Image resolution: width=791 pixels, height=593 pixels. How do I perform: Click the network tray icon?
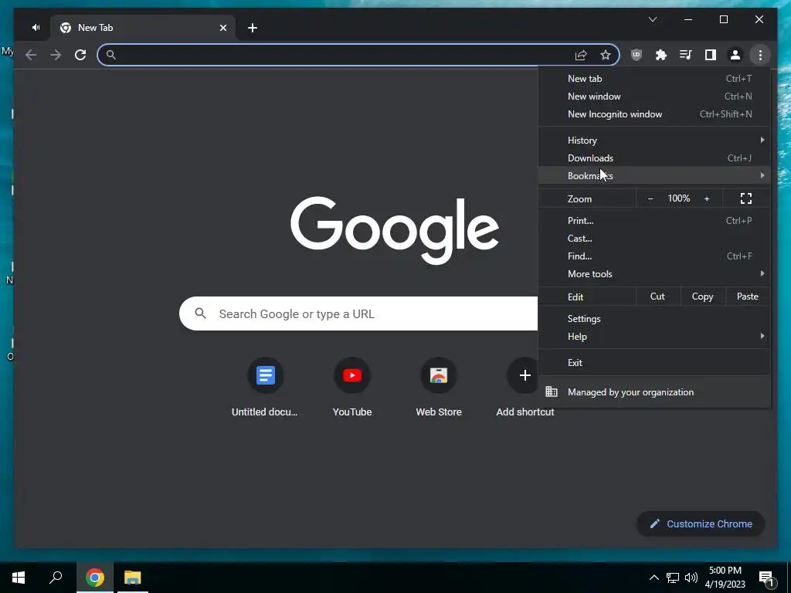coord(673,578)
